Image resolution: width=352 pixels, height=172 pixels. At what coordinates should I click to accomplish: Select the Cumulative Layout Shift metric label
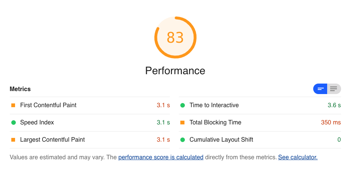coord(221,140)
